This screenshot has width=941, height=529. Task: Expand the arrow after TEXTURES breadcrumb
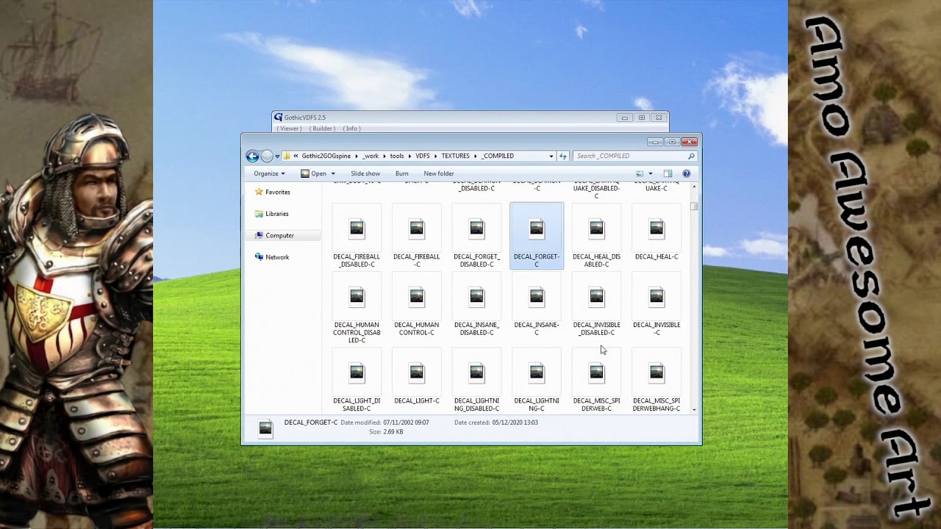pyautogui.click(x=476, y=156)
